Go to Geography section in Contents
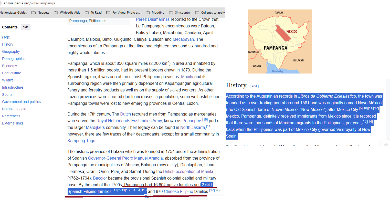Viewport: 390px width, 198px height. (x=11, y=51)
